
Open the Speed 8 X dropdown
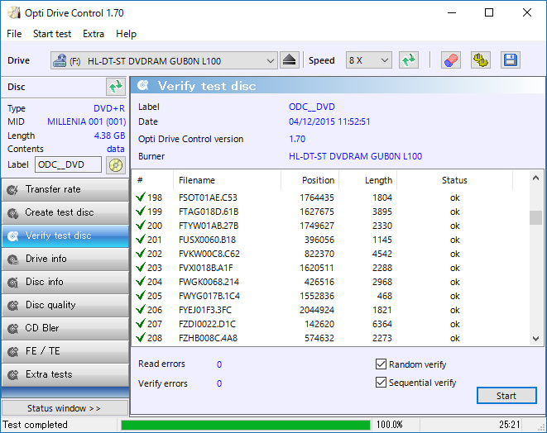point(369,60)
